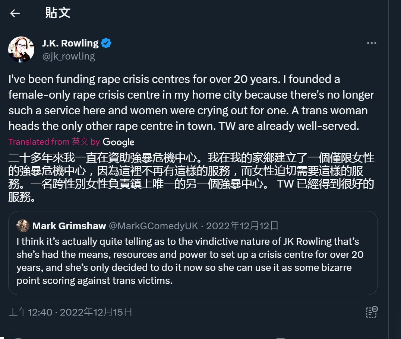
Task: Click the 英文 language label in translation
Action: pyautogui.click(x=80, y=142)
